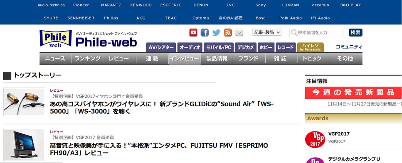Open the インタビュー menu

click(185, 58)
